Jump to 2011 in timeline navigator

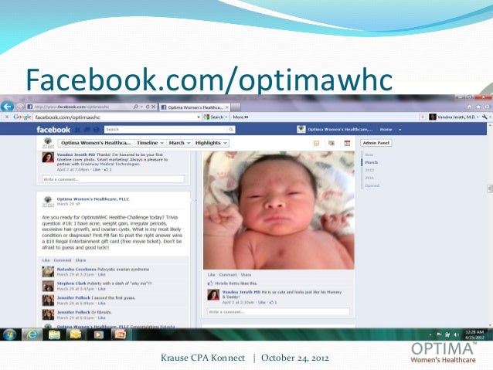[369, 178]
